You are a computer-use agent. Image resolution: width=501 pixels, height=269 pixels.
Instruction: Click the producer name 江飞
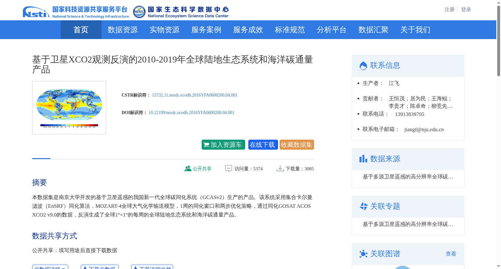tap(394, 83)
